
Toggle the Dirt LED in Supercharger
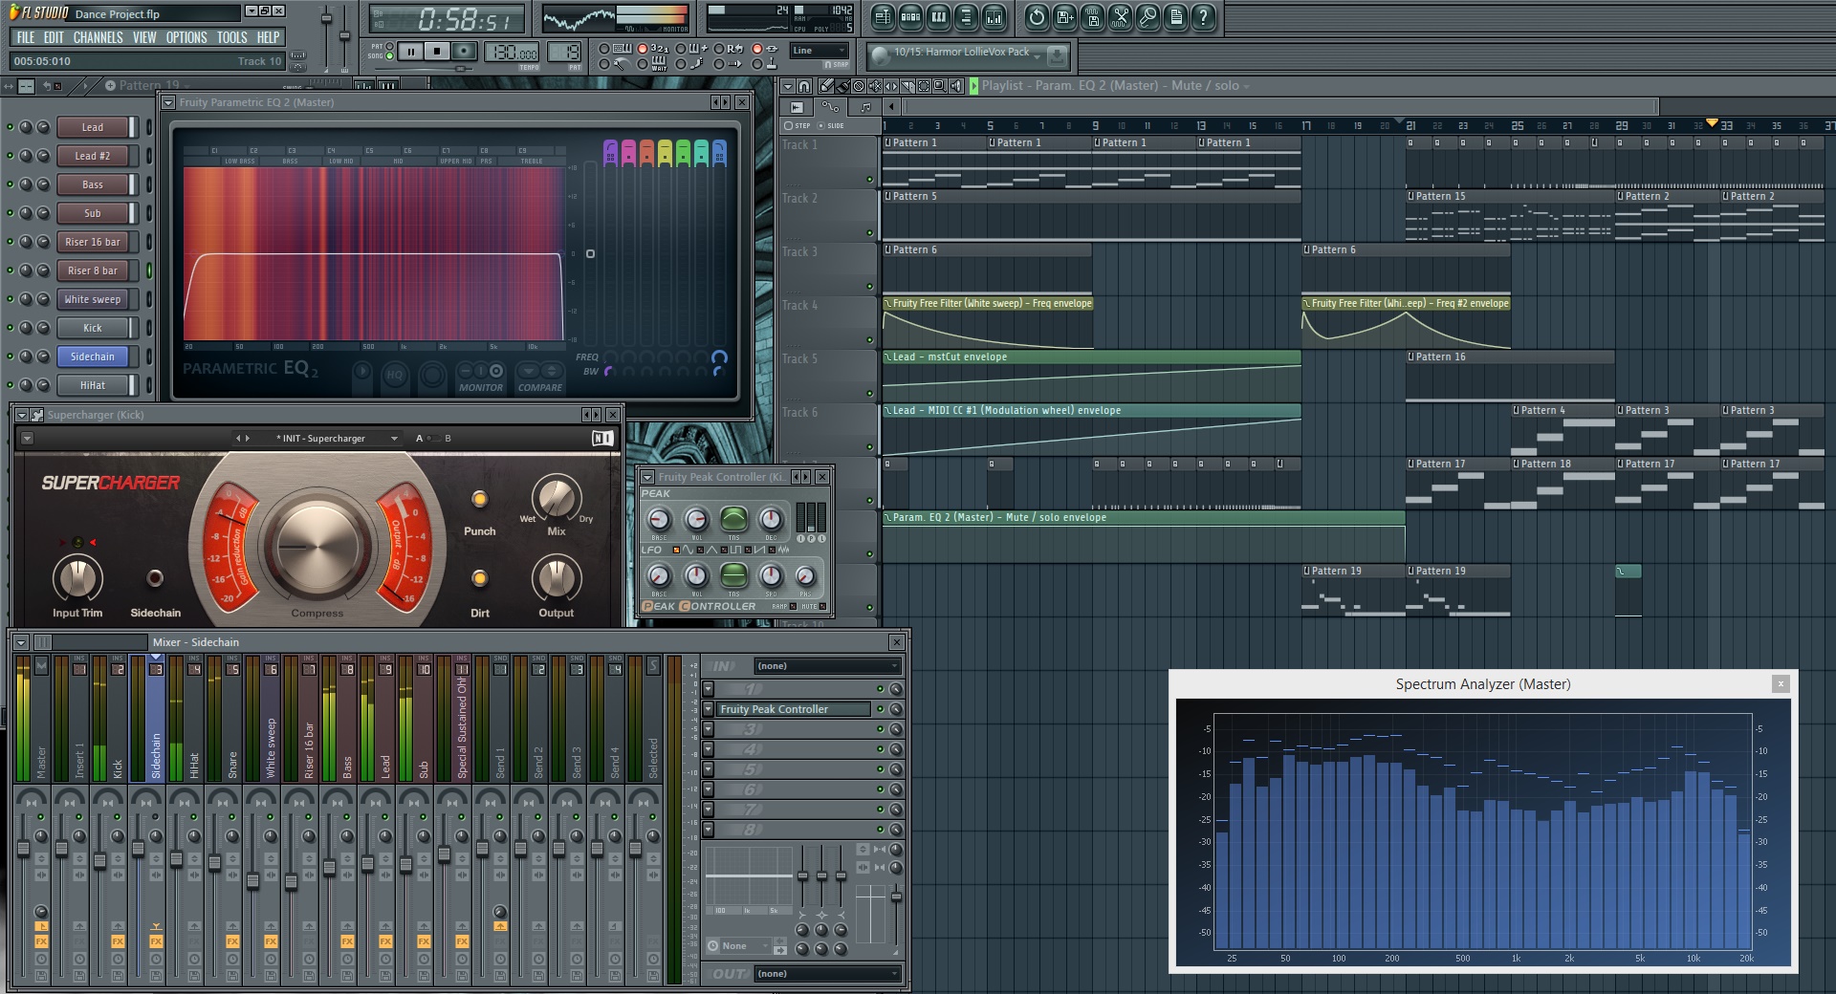[479, 578]
